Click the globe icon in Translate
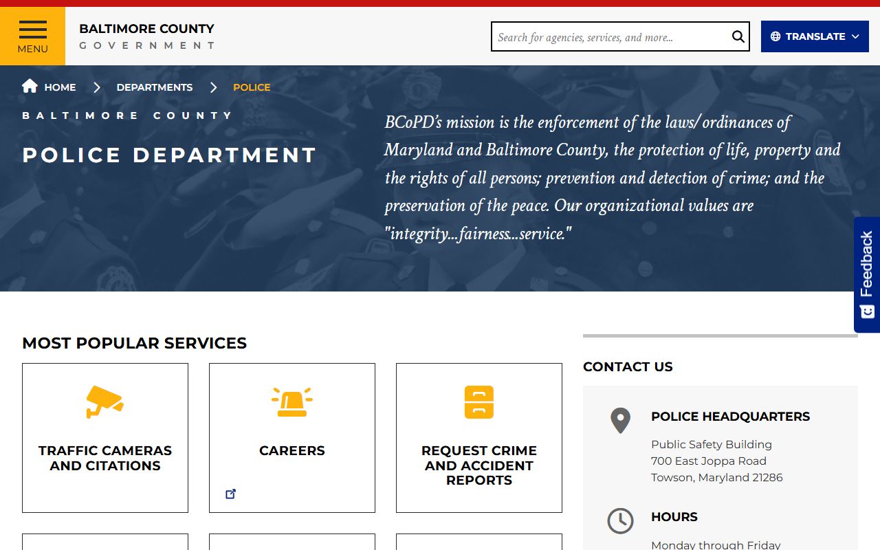The image size is (880, 550). [775, 36]
